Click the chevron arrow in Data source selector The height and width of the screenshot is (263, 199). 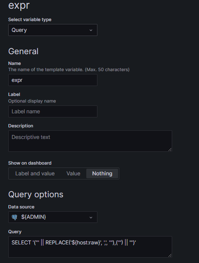pyautogui.click(x=91, y=218)
